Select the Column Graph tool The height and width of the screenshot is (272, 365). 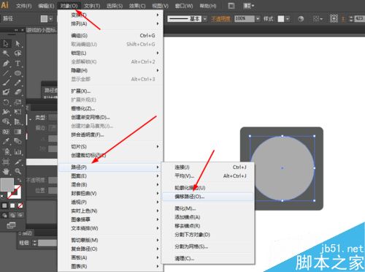pyautogui.click(x=18, y=151)
